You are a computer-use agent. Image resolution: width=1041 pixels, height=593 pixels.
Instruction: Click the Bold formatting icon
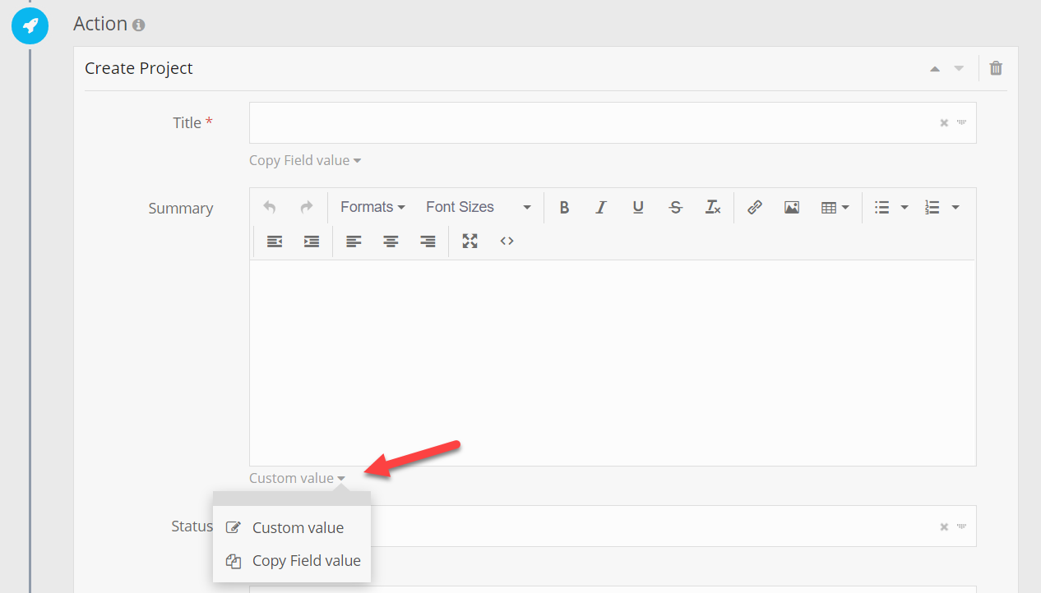pyautogui.click(x=564, y=207)
